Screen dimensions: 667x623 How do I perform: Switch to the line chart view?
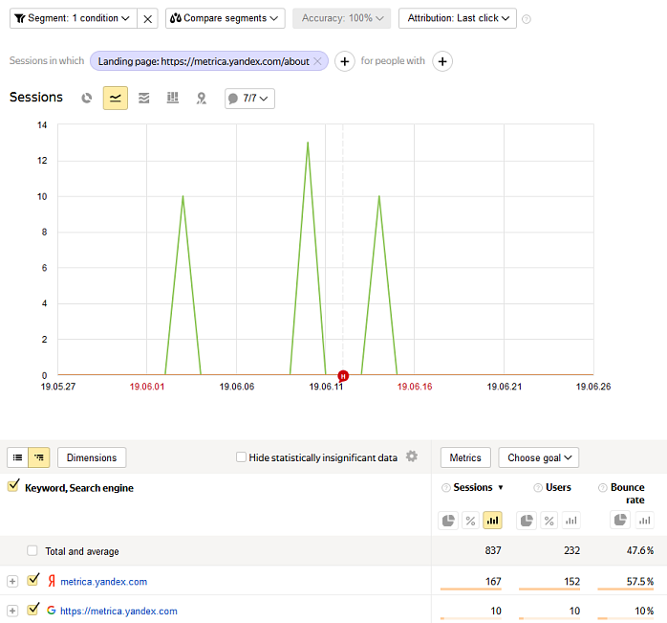click(116, 98)
